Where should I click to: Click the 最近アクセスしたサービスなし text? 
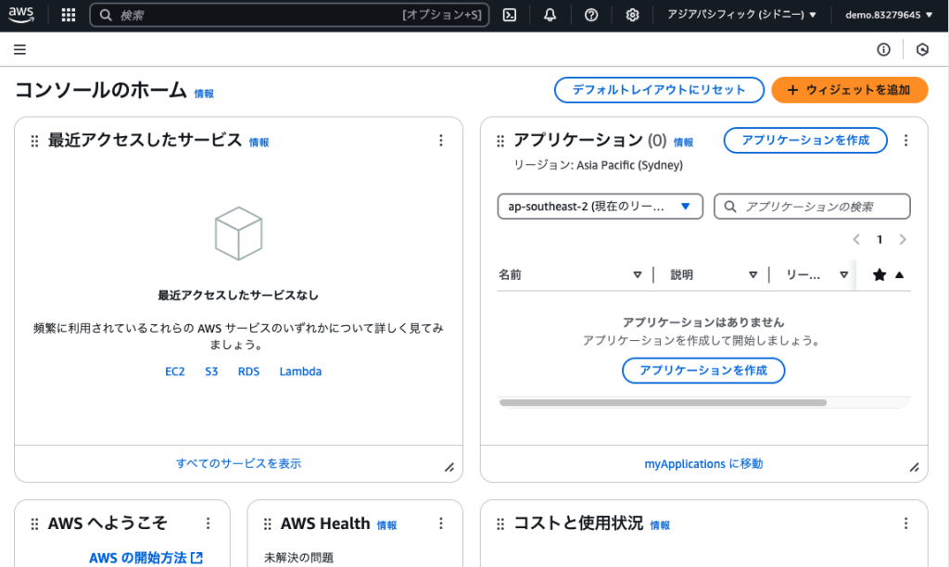pos(238,296)
